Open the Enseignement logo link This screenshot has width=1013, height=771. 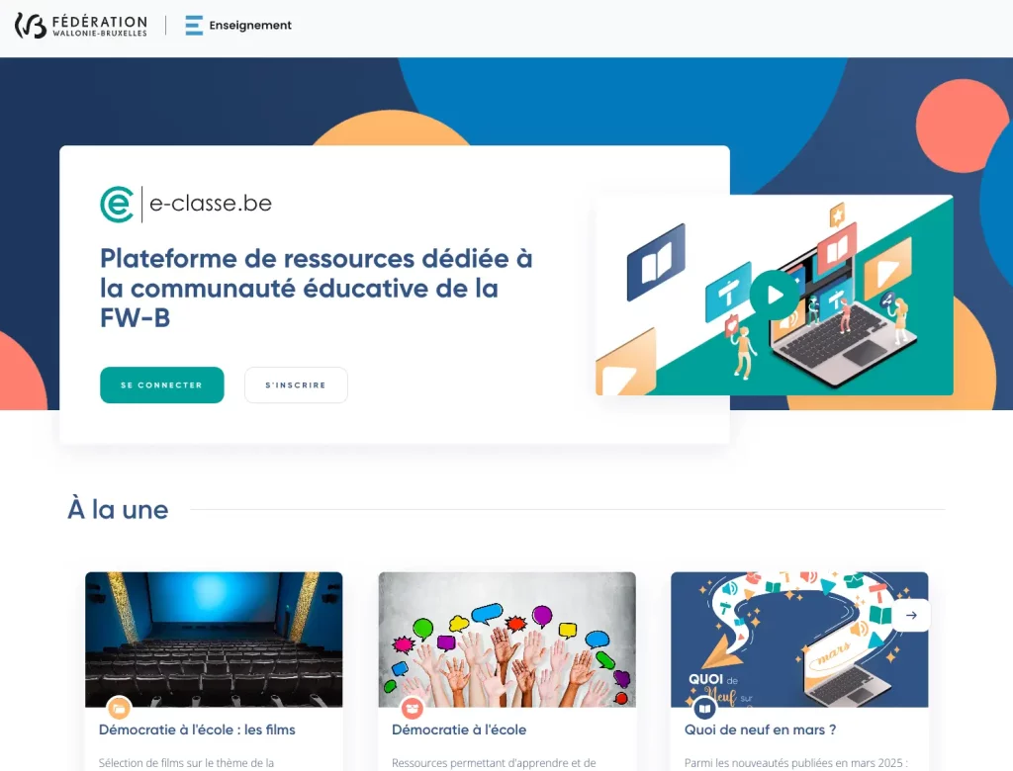[237, 25]
